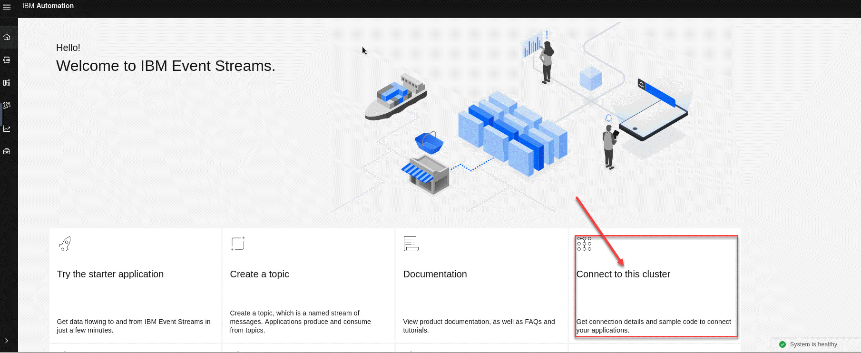Click the Welcome to IBM Event Streams heading
Screen dimensions: 861x353
166,66
